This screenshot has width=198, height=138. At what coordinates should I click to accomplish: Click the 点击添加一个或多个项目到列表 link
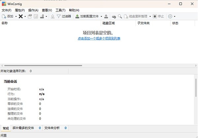coord(99,38)
